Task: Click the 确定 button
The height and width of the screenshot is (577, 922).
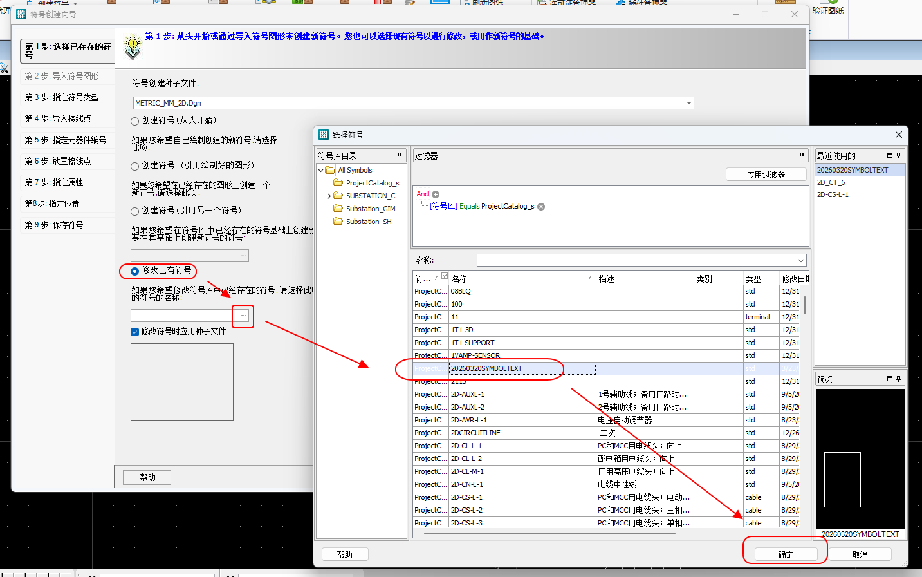Action: point(786,554)
